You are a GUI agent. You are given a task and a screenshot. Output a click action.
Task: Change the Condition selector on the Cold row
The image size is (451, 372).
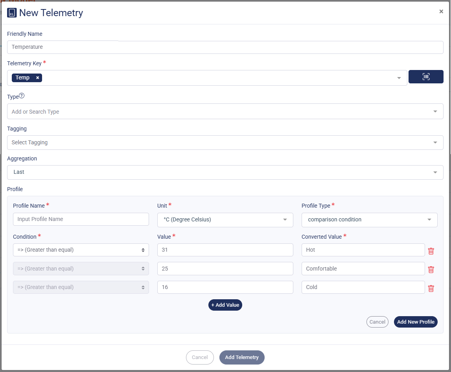point(81,287)
